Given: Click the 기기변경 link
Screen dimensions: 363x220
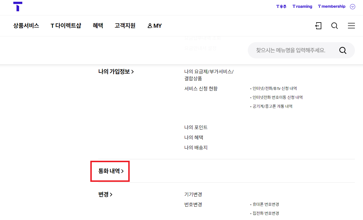Looking at the screenshot, I should [193, 194].
